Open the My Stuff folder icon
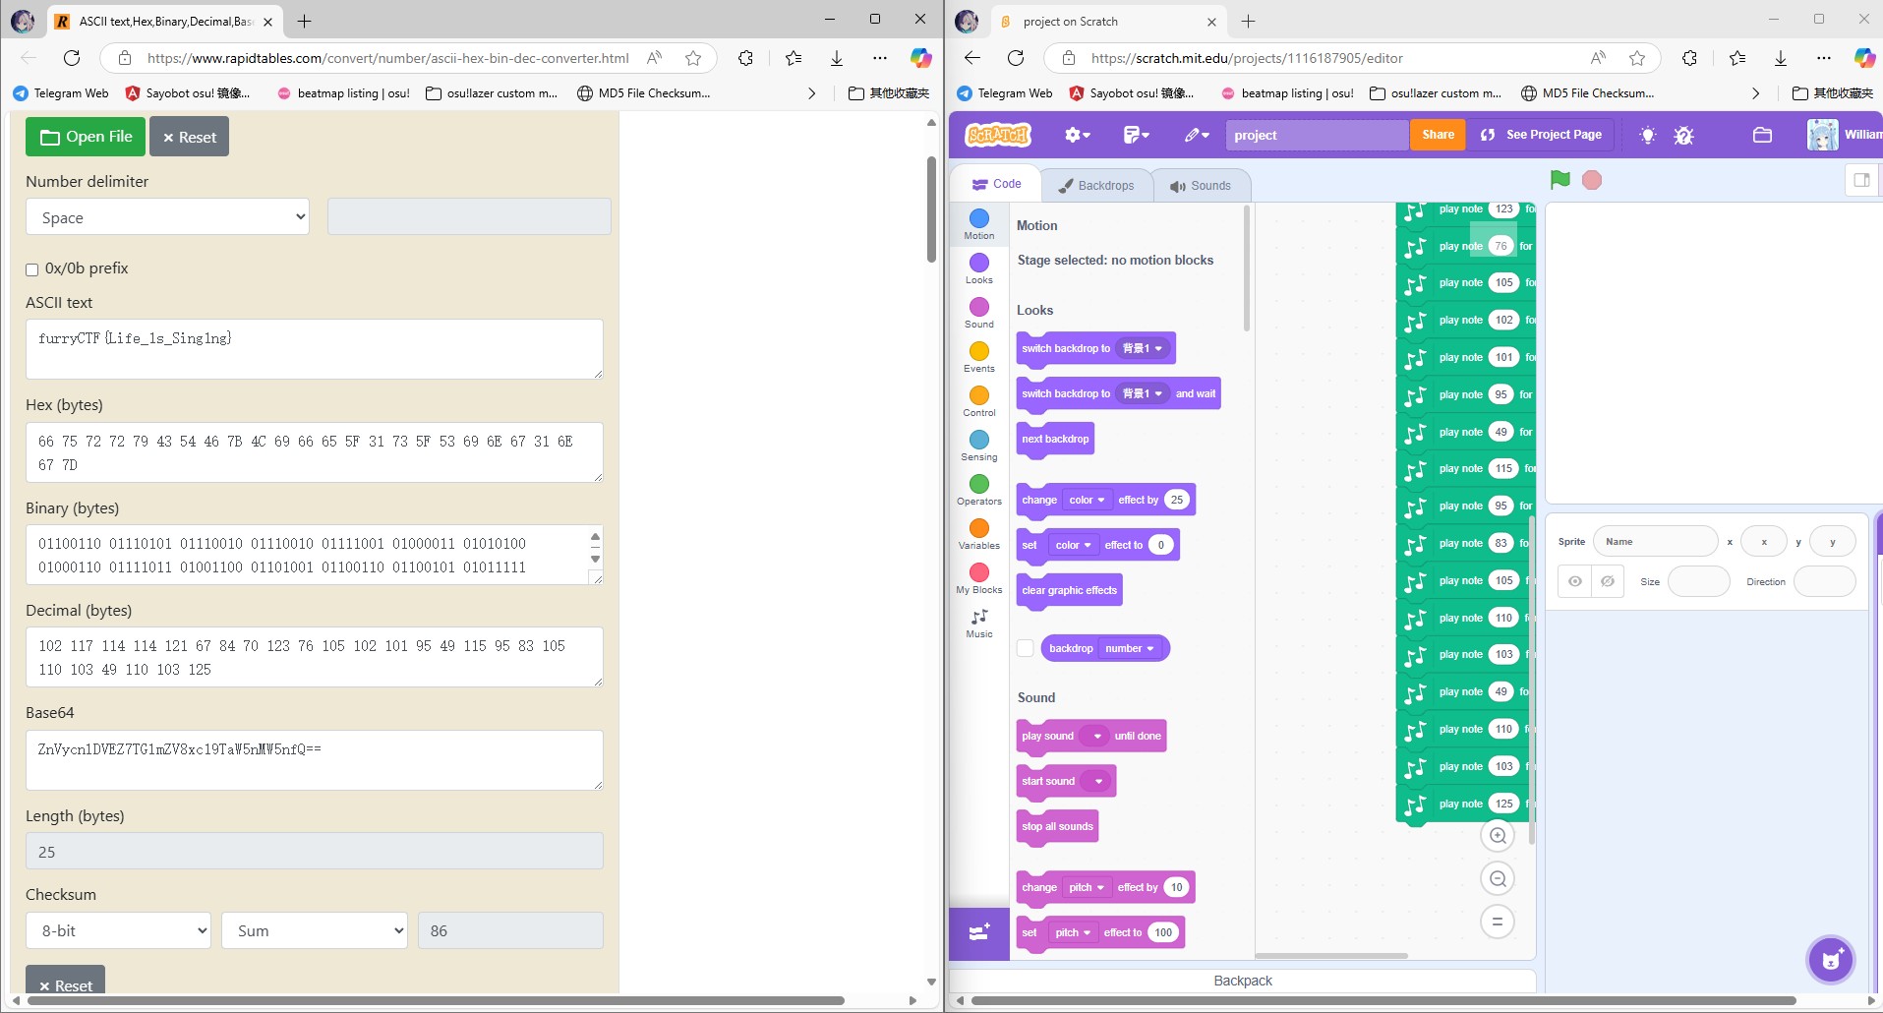The height and width of the screenshot is (1013, 1883). tap(1762, 135)
